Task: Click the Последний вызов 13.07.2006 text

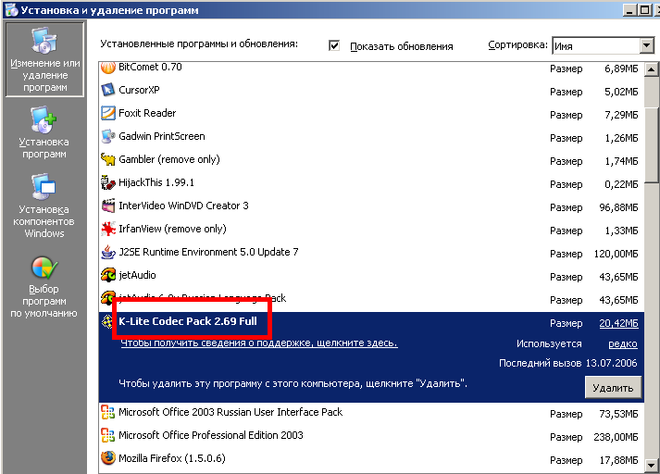Action: coord(567,363)
